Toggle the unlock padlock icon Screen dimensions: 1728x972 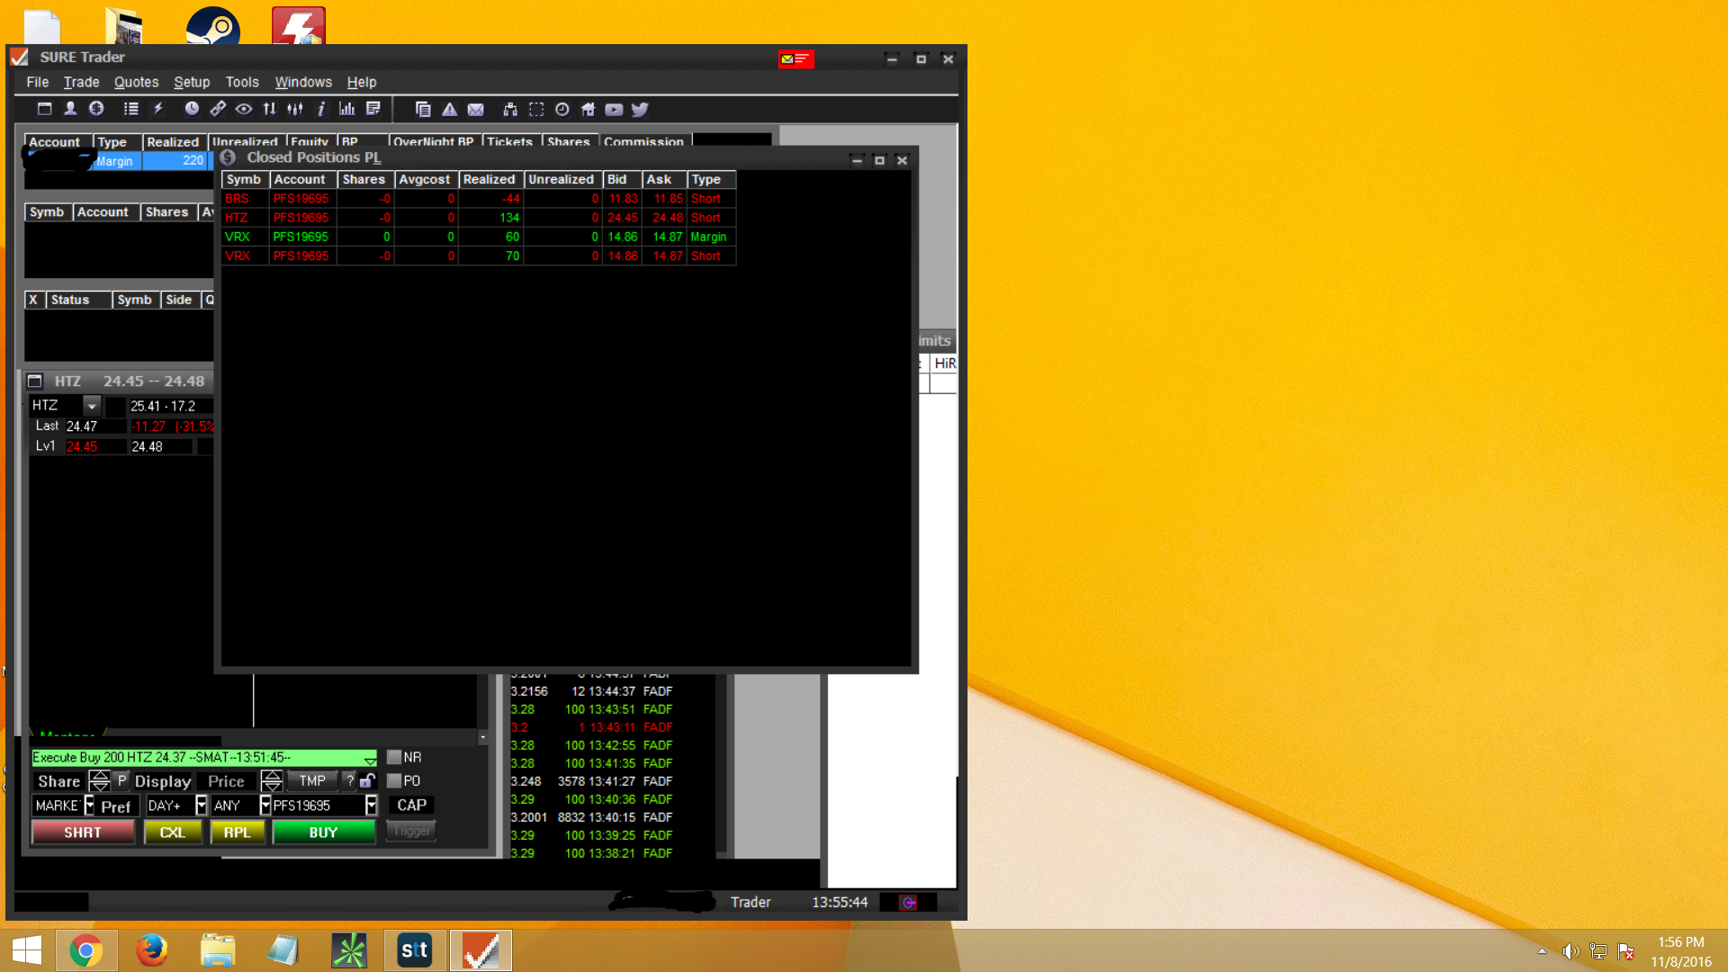pyautogui.click(x=367, y=780)
